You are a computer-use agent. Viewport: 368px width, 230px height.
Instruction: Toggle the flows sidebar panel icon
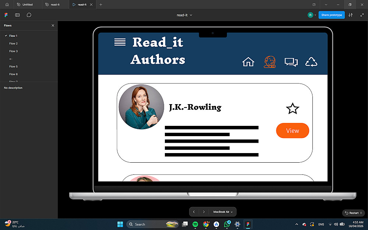tap(17, 15)
